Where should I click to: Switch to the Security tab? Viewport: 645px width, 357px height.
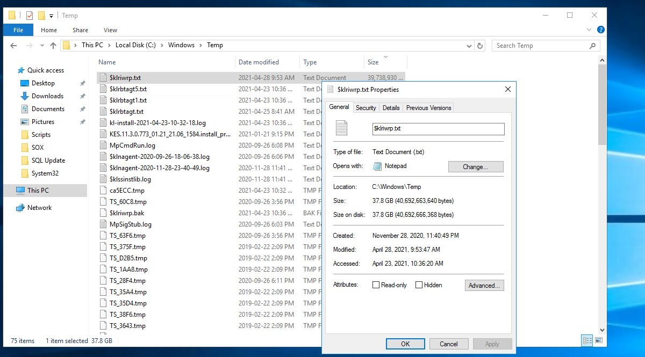[365, 108]
